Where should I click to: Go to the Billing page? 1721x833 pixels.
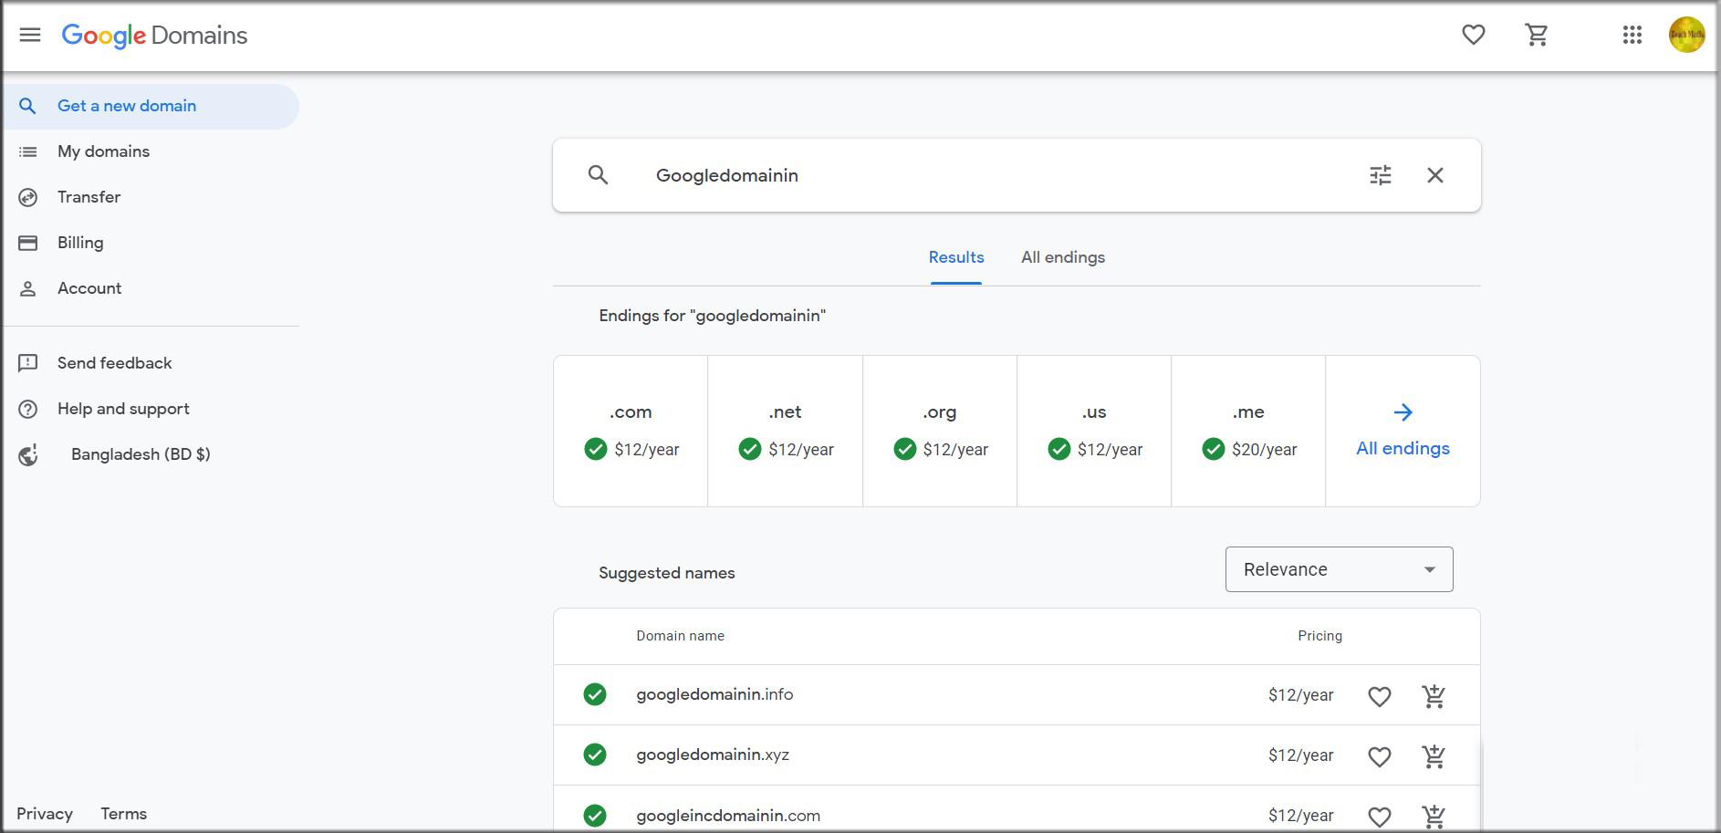pos(80,243)
